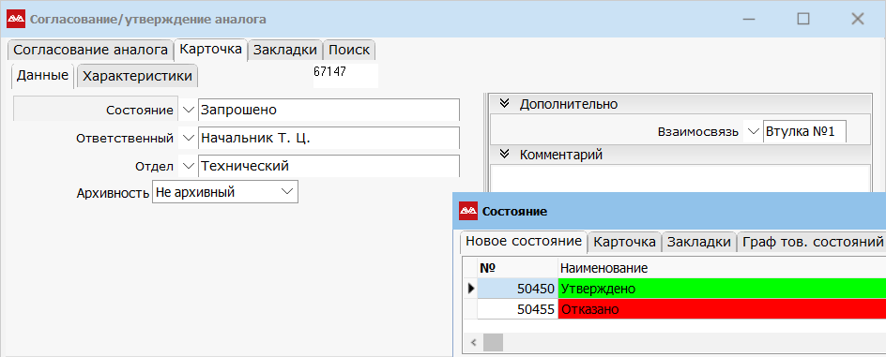Click the № column header

517,268
